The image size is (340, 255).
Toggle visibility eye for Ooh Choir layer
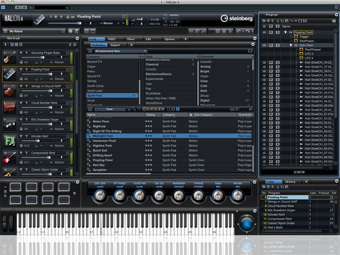click(x=264, y=45)
